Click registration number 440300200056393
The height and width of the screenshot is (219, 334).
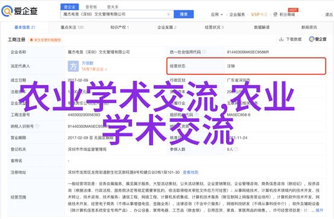coord(84,115)
